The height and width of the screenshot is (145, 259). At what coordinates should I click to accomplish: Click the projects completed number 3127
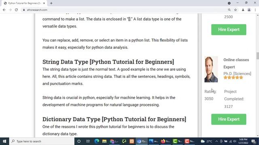point(228,106)
